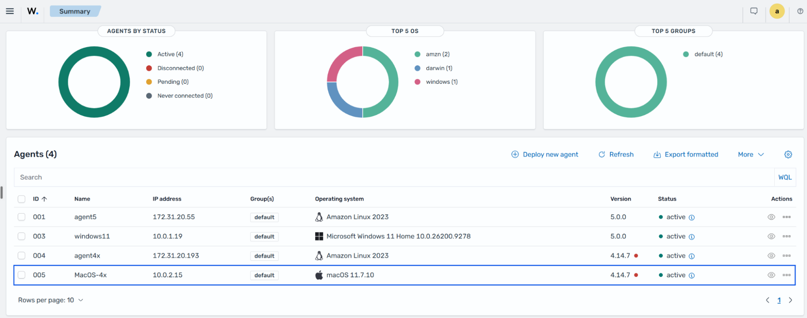Image resolution: width=807 pixels, height=318 pixels.
Task: Select the Summary breadcrumb tab
Action: pyautogui.click(x=75, y=11)
